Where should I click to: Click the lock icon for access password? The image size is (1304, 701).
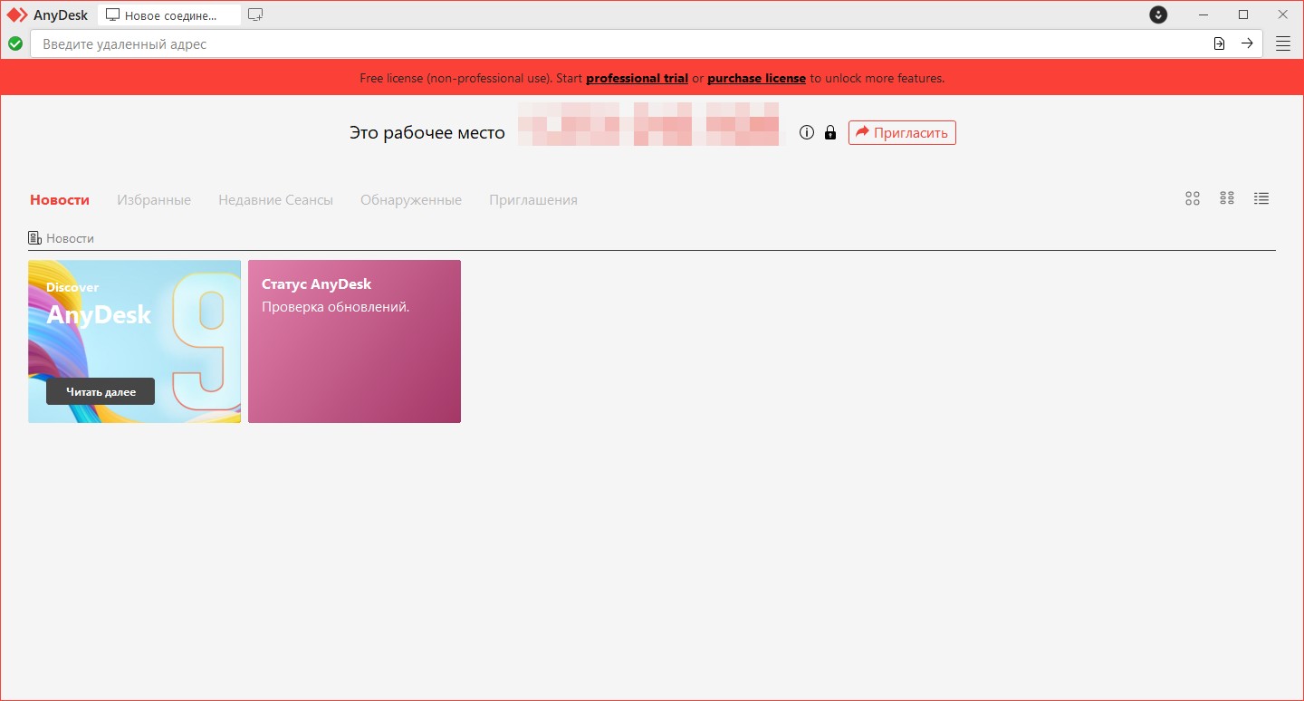[829, 133]
